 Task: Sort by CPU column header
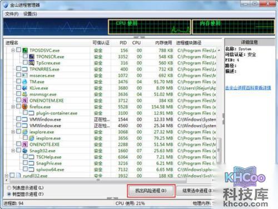(x=136, y=43)
